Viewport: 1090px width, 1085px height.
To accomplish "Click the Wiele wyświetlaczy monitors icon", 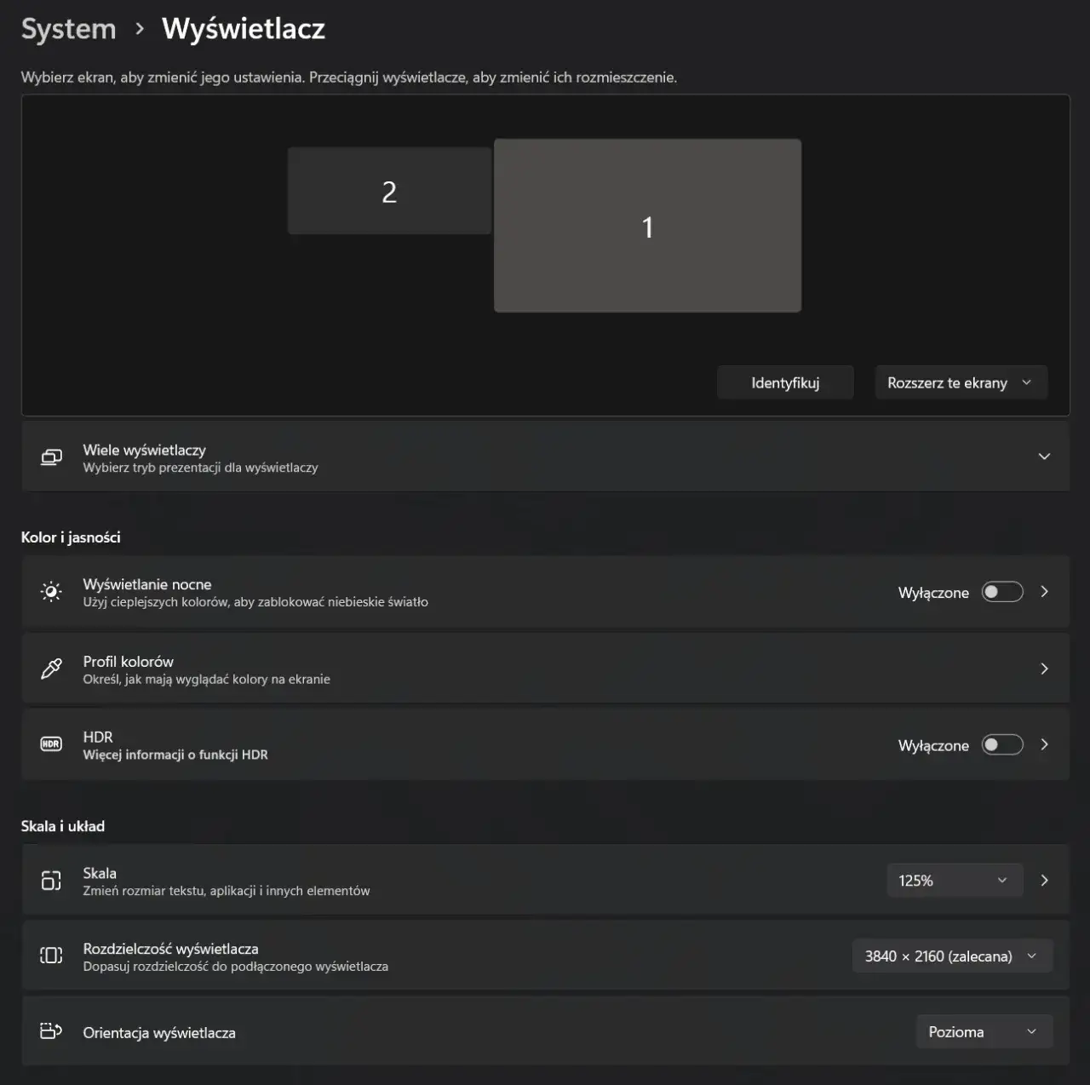I will pos(51,456).
